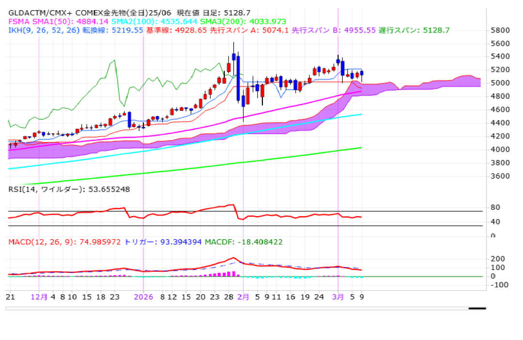The width and height of the screenshot is (523, 340).
Task: Click the 3月 label on the date axis
Action: click(x=338, y=297)
